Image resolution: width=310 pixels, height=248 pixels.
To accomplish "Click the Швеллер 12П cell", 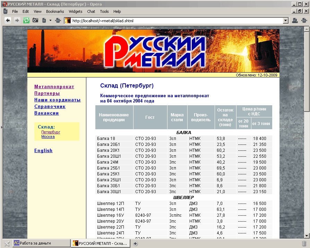I will coord(114,204).
